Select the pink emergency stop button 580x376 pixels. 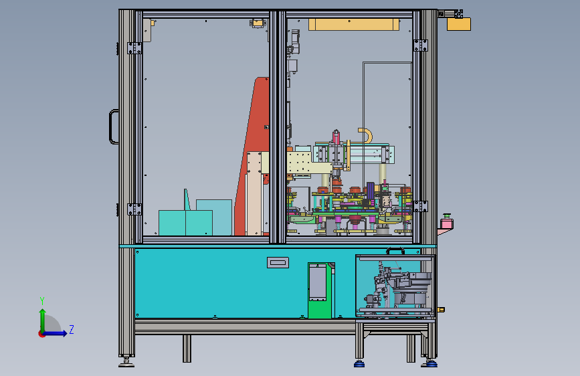pyautogui.click(x=446, y=223)
